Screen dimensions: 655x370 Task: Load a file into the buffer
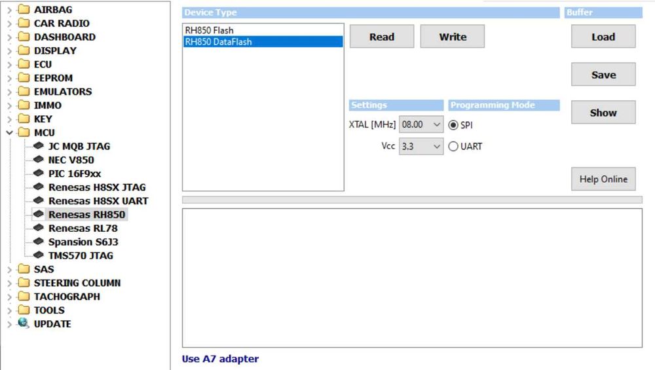coord(603,36)
